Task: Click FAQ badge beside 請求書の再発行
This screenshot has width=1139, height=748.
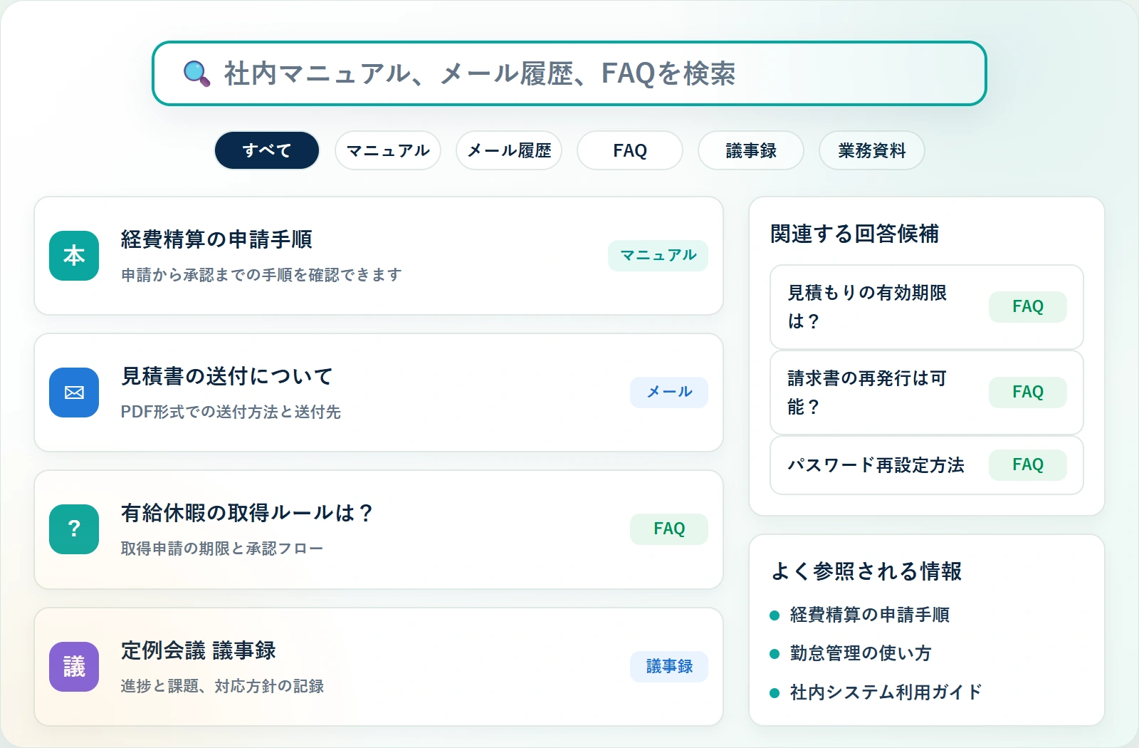Action: coord(1028,392)
